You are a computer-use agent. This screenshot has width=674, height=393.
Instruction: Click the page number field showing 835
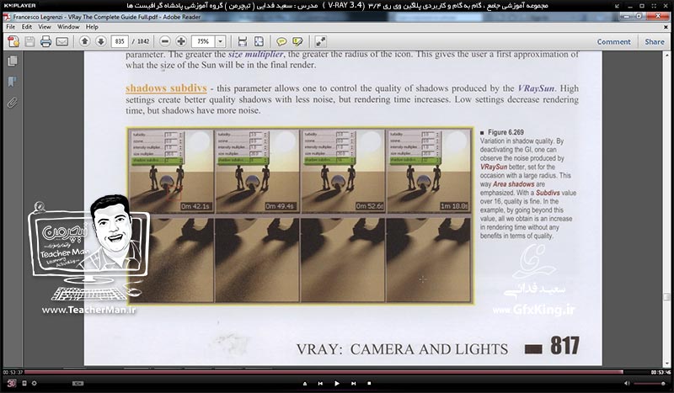tap(120, 42)
